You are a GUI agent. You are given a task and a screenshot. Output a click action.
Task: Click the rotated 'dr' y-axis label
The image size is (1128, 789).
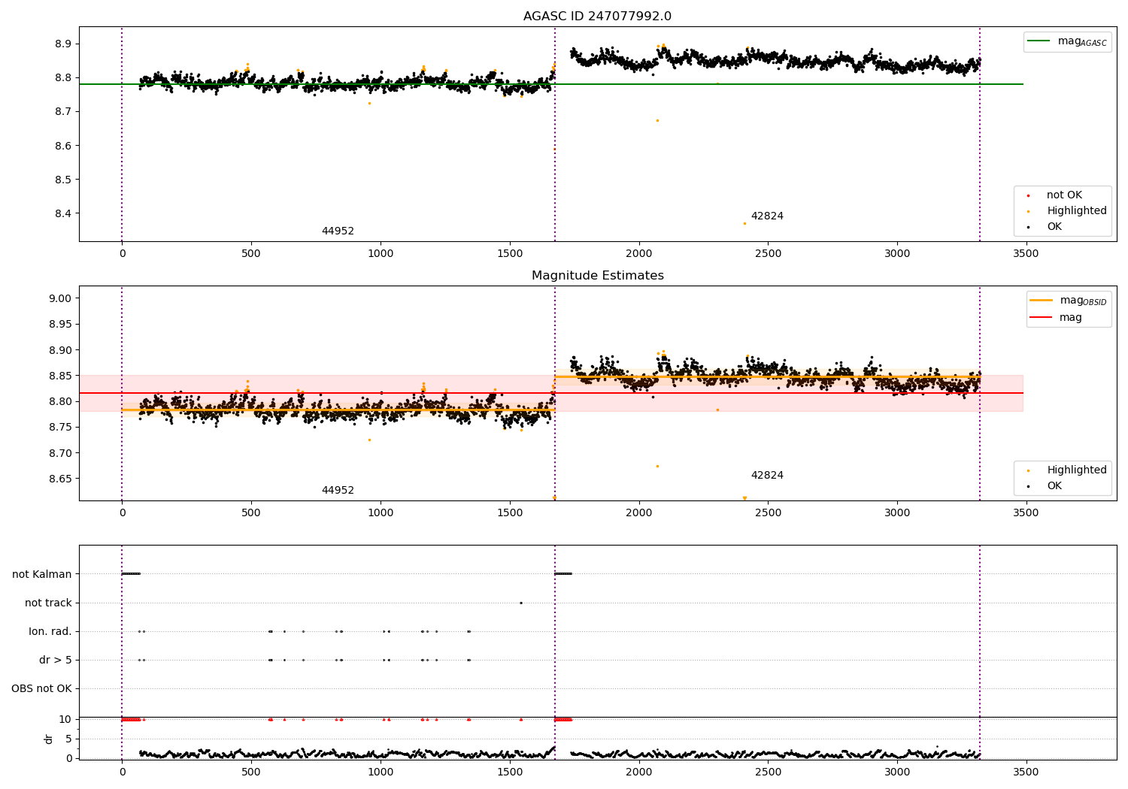(x=48, y=739)
